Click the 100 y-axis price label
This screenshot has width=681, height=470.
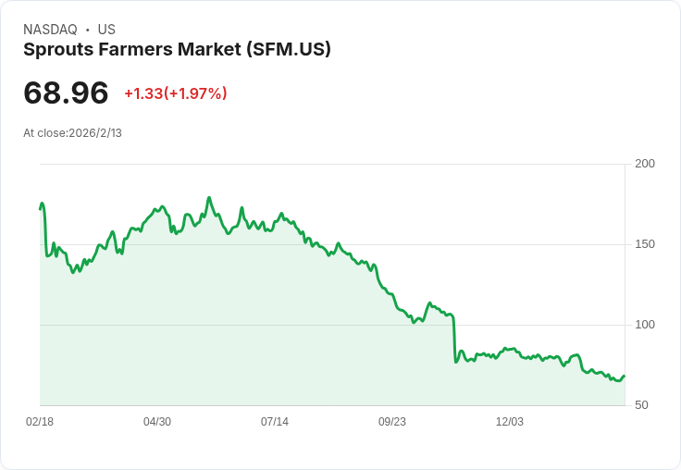click(645, 325)
